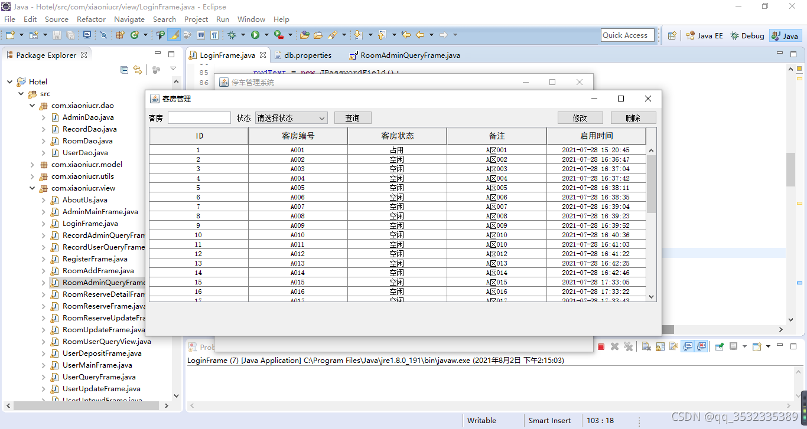Collapse the com.xiaoniucr.view package
This screenshot has width=807, height=429.
pos(32,188)
